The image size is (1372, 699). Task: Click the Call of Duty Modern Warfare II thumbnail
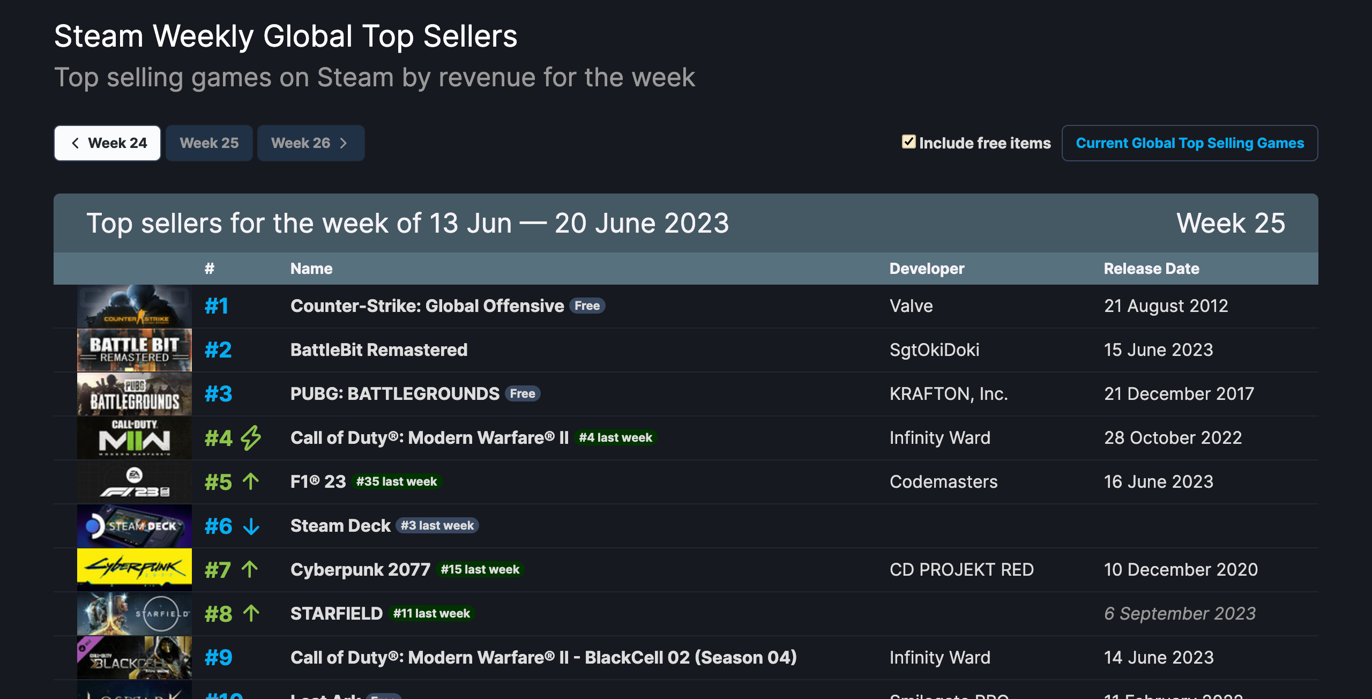[133, 438]
